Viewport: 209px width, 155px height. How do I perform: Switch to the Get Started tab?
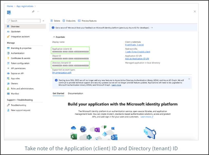pos(58,93)
